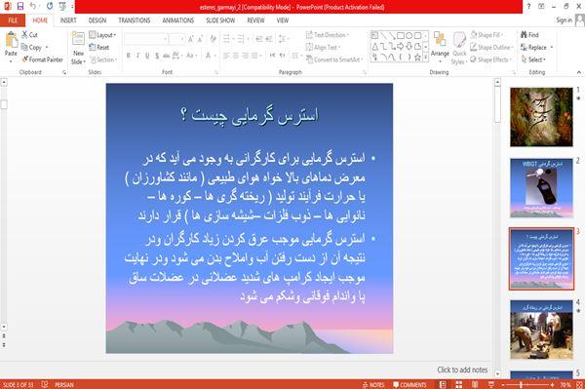Decrease list indent level
The image size is (585, 389).
point(259,39)
